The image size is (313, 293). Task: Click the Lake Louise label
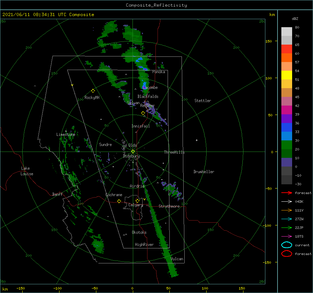[27, 171]
